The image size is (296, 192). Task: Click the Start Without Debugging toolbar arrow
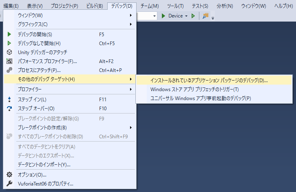(x=193, y=16)
